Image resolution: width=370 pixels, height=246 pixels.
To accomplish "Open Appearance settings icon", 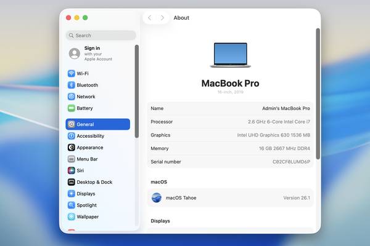I will tap(72, 148).
